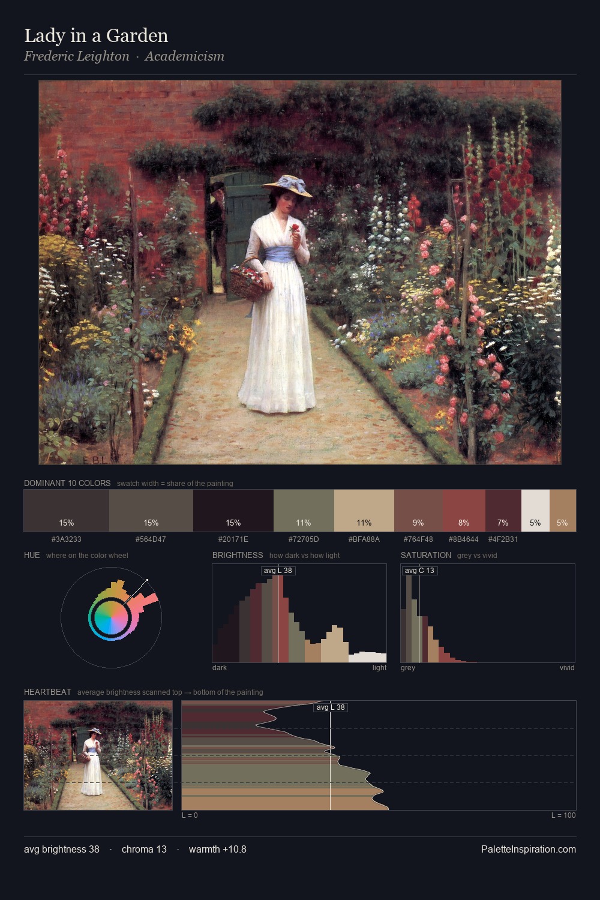Select the #72705D olive swatch
The height and width of the screenshot is (900, 600).
point(304,511)
